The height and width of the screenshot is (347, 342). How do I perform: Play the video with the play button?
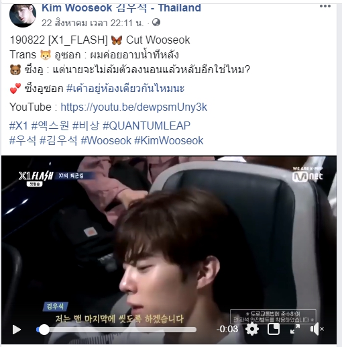tap(17, 330)
